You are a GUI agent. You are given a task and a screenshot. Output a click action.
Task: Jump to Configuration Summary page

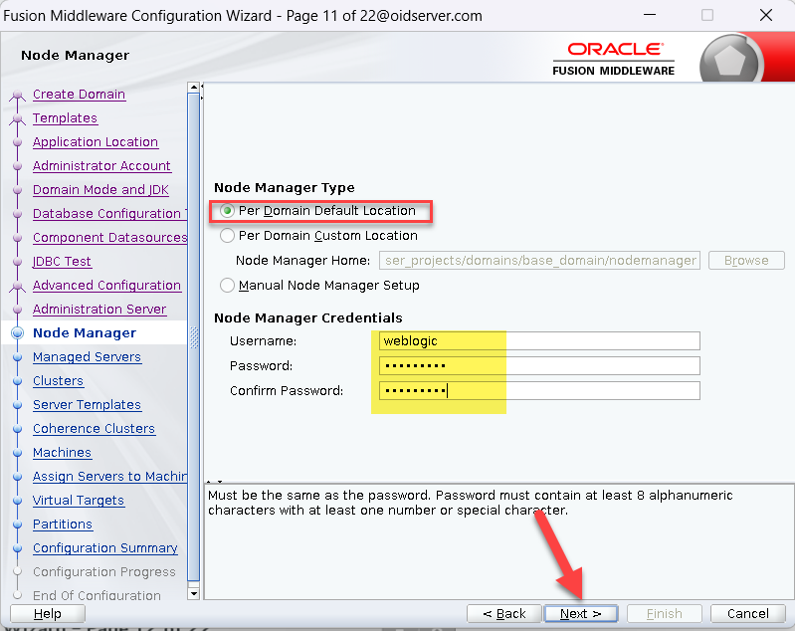(104, 548)
